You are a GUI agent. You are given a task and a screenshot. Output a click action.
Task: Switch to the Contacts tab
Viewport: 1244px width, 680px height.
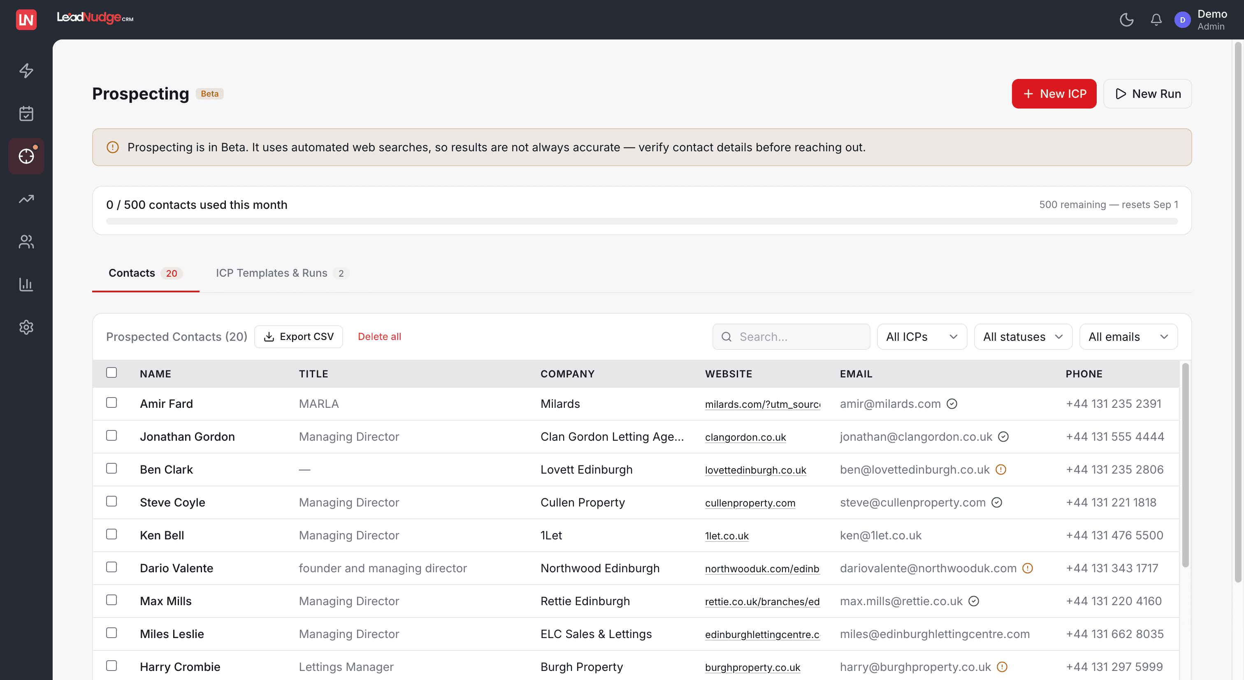click(x=145, y=273)
